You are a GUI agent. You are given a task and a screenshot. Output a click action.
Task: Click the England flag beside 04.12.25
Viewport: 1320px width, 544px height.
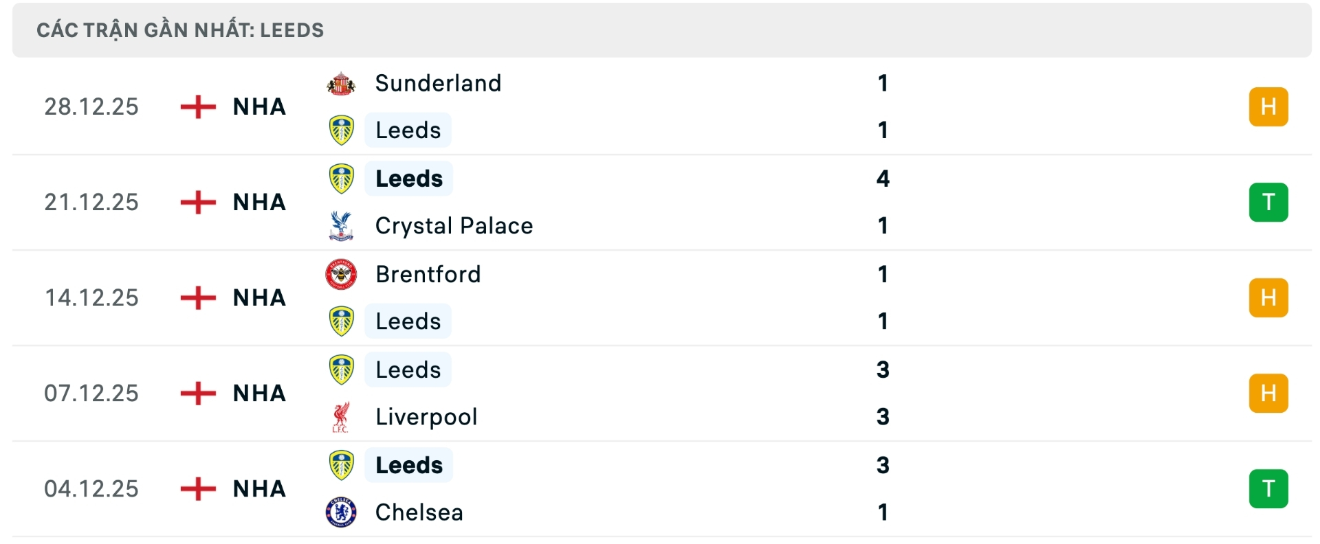pos(199,488)
